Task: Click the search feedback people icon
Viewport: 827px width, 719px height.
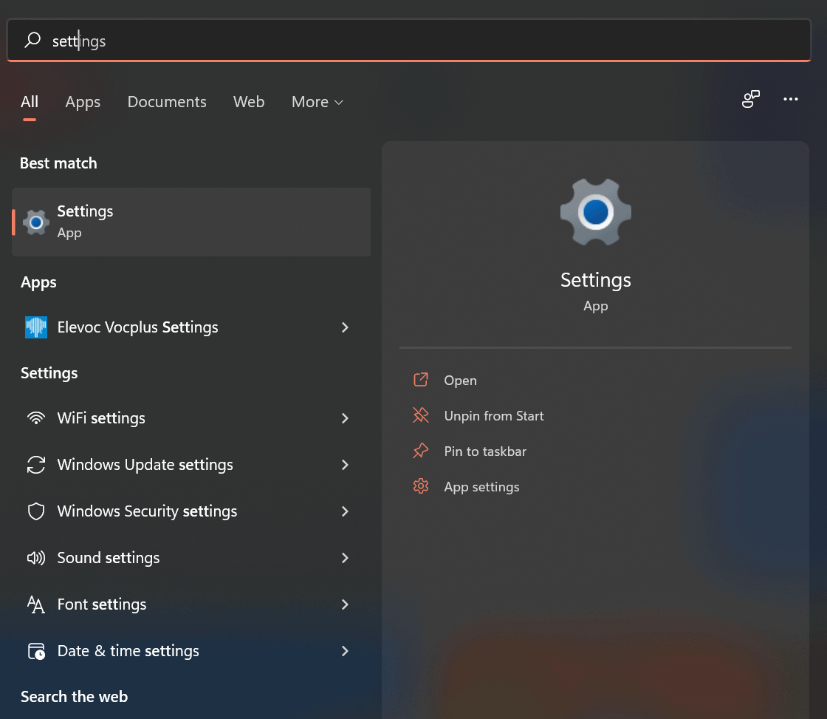Action: point(750,99)
